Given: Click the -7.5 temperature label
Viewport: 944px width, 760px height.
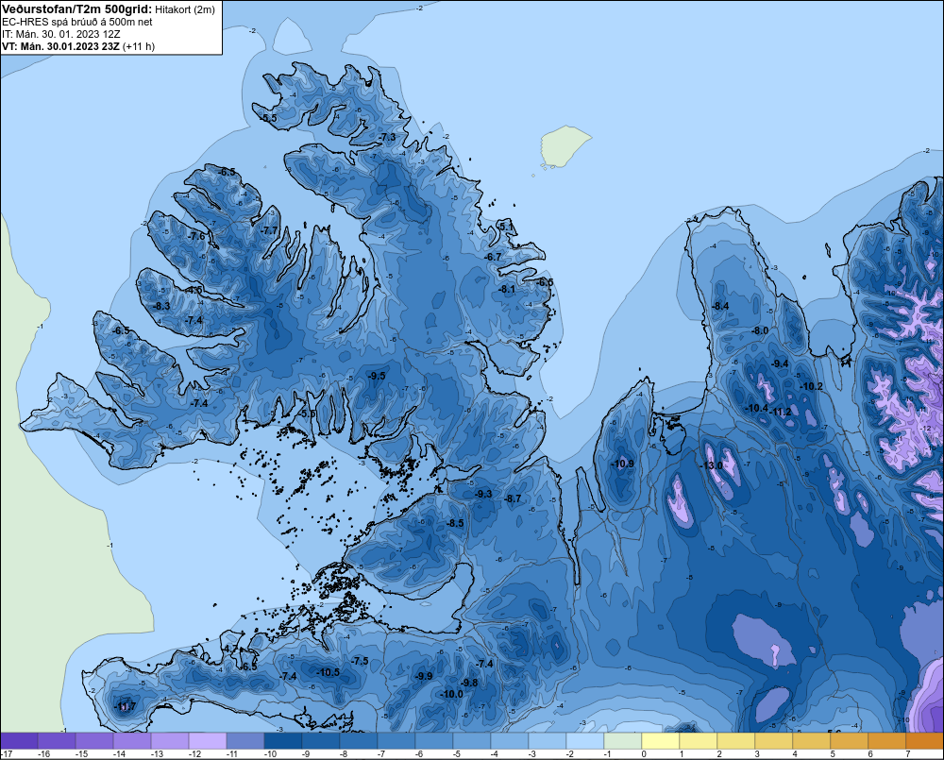Looking at the screenshot, I should (360, 661).
